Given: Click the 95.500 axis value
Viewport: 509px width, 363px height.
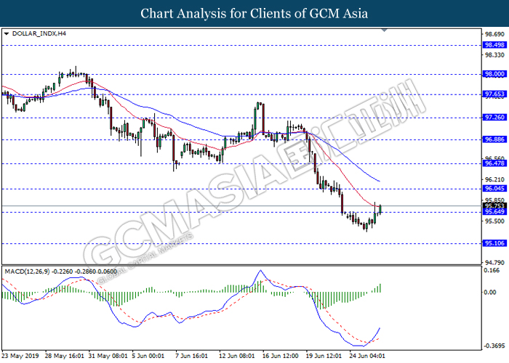Looking at the screenshot, I should pyautogui.click(x=494, y=221).
